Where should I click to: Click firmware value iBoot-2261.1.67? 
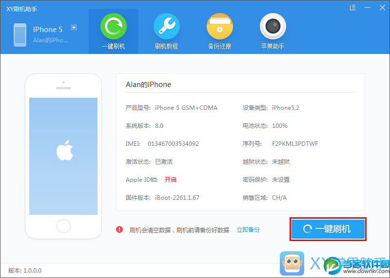pos(177,198)
